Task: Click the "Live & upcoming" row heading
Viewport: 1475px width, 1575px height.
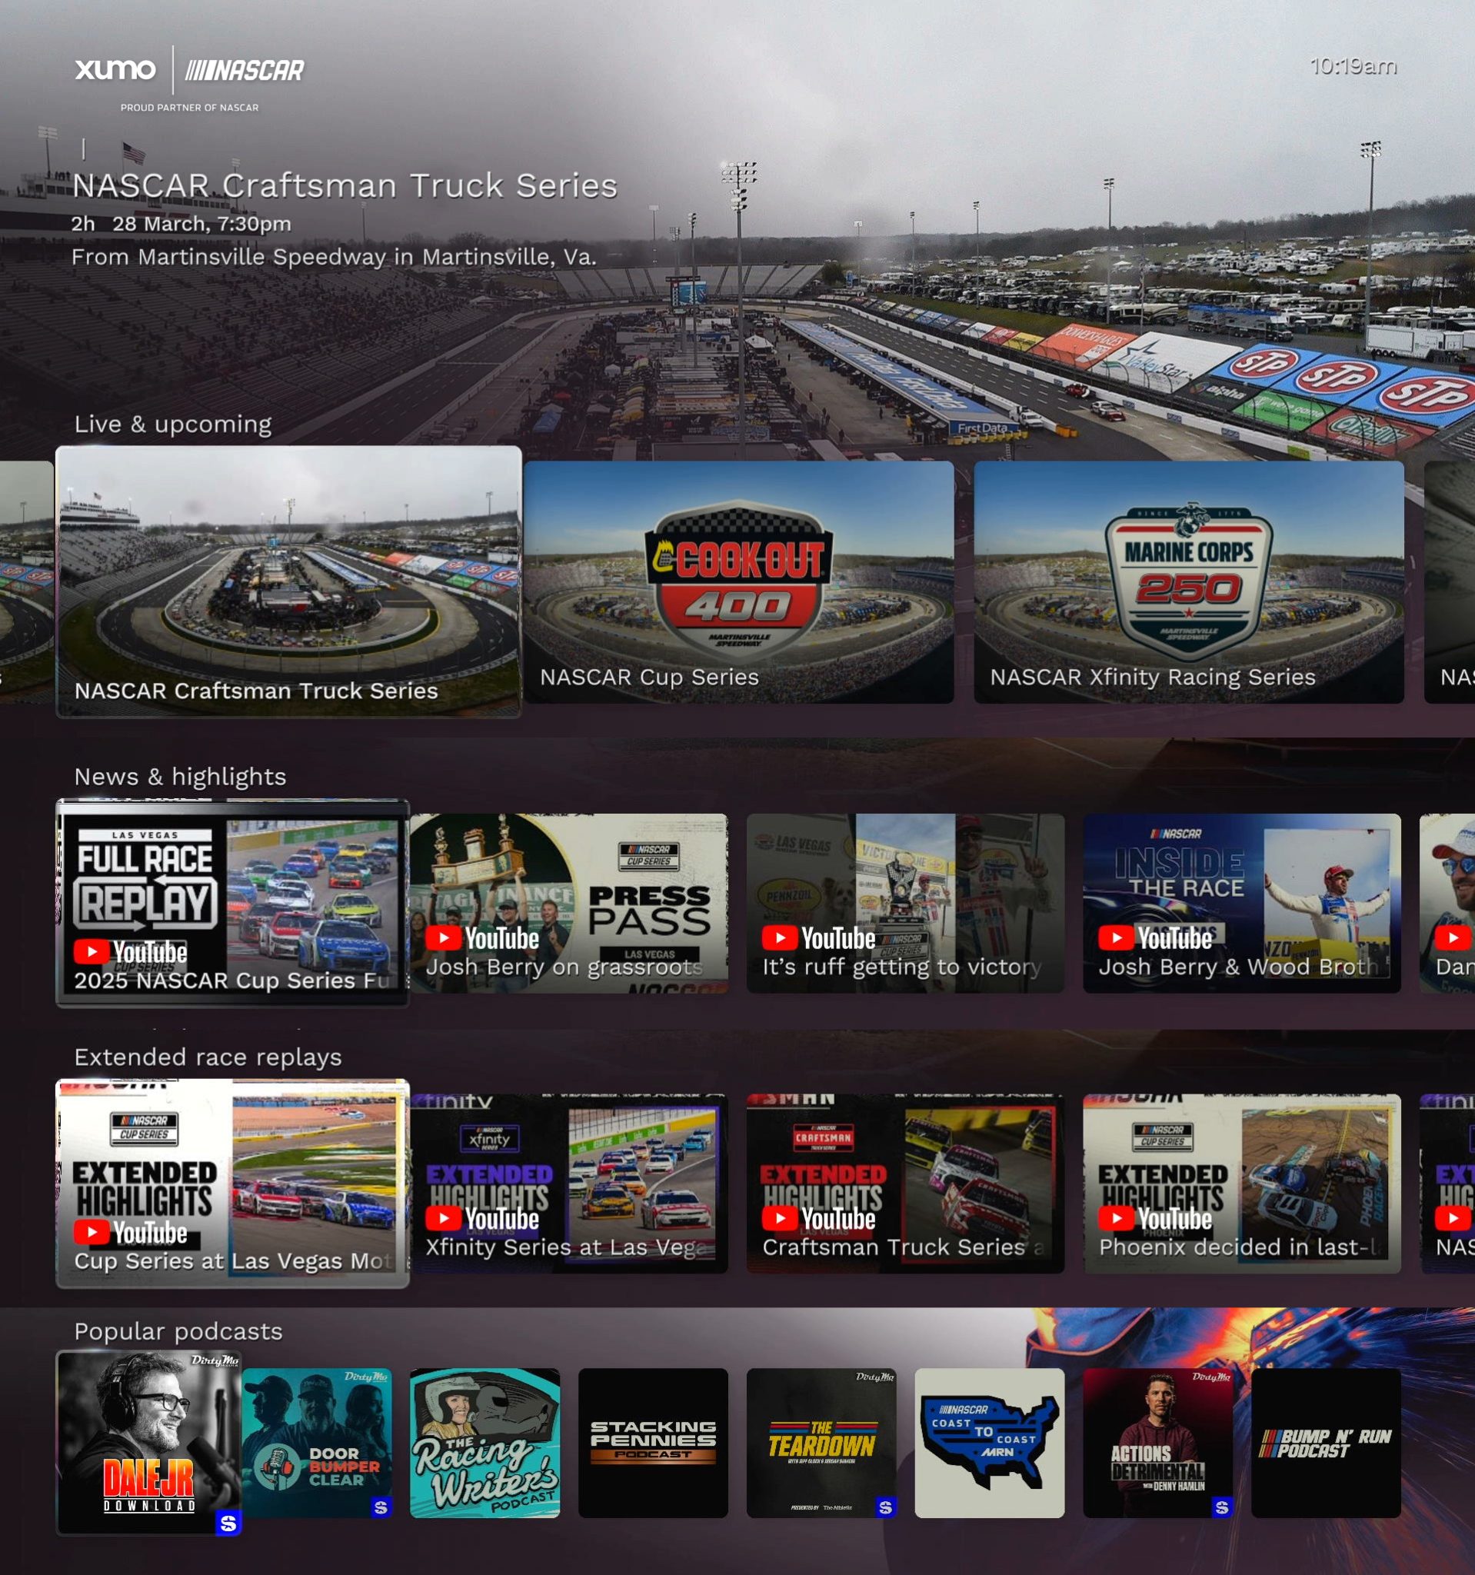Action: click(x=173, y=424)
